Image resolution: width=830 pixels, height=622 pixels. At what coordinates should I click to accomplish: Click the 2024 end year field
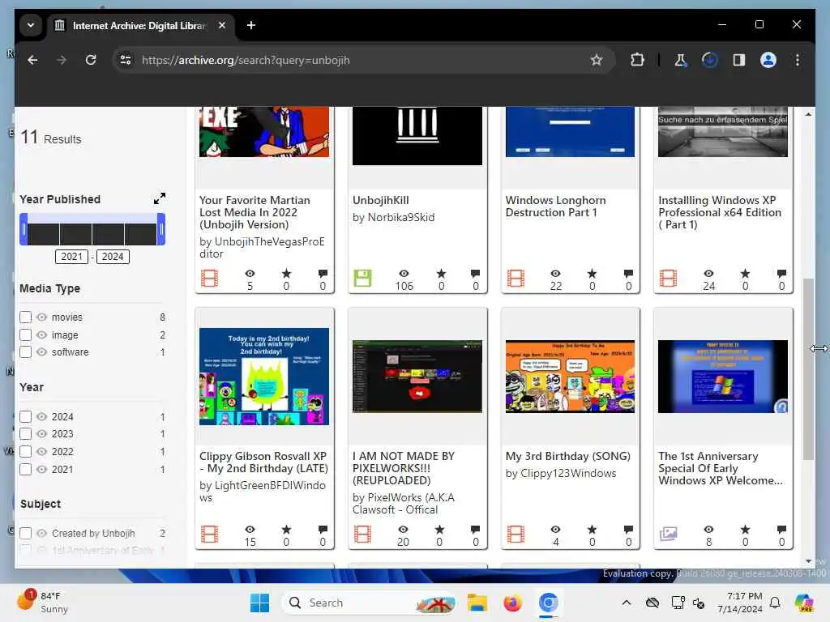tap(113, 257)
